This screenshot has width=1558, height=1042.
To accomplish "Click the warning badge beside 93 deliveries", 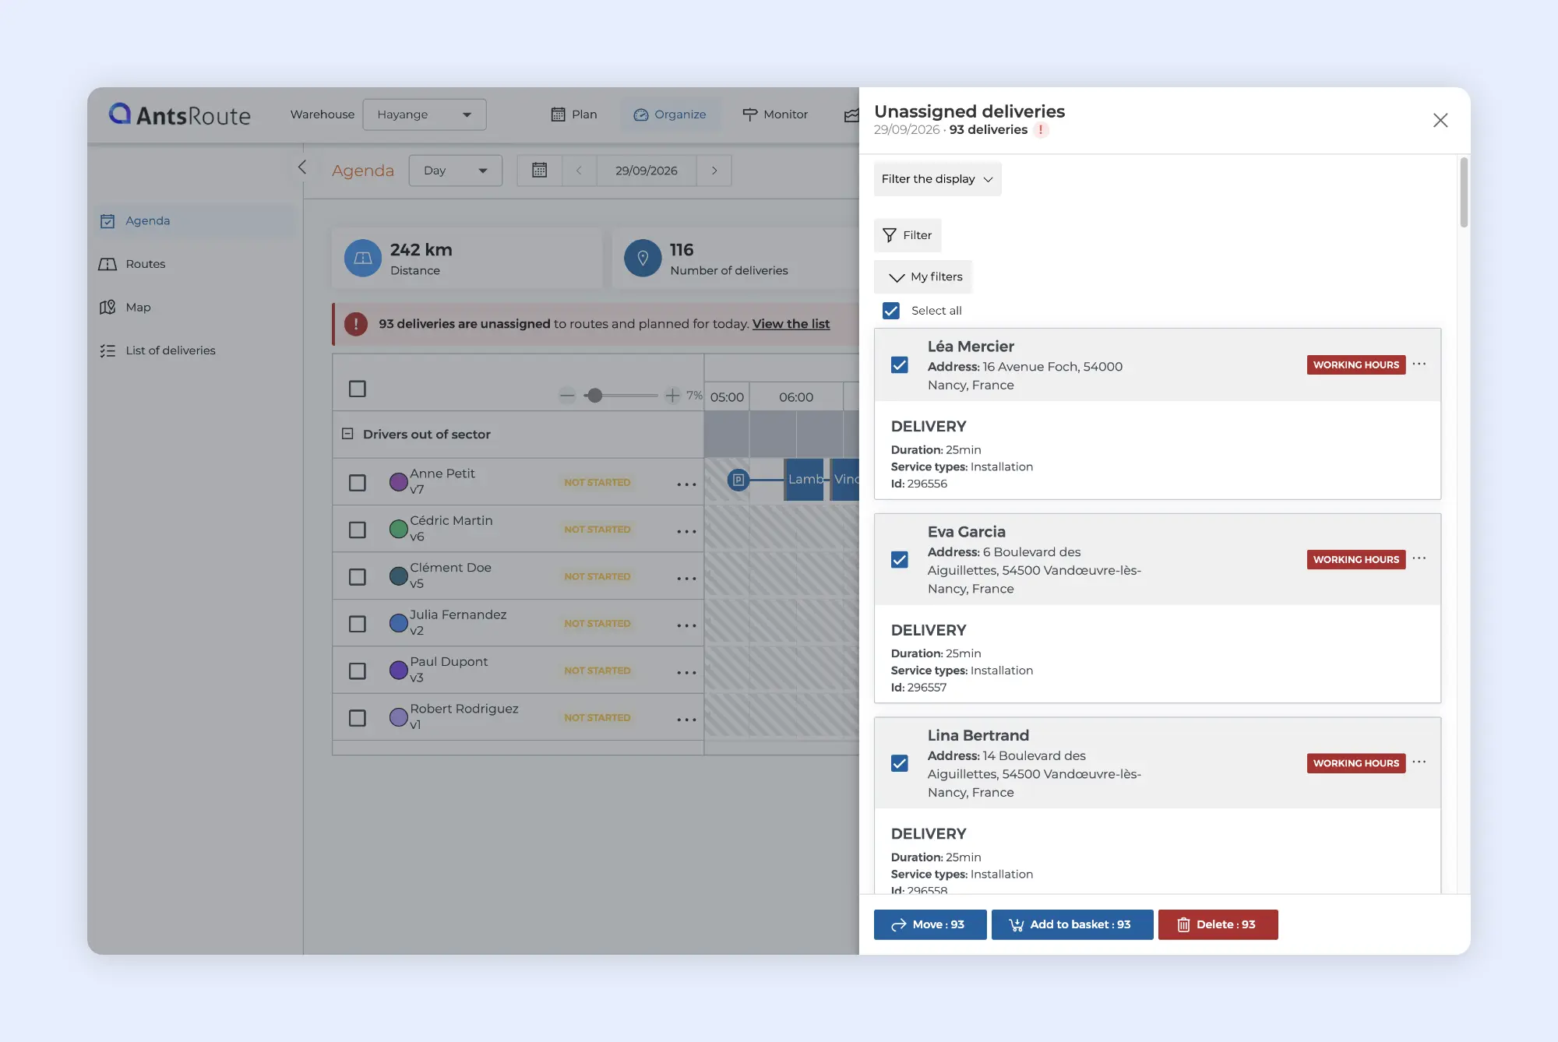I will click(x=1041, y=130).
